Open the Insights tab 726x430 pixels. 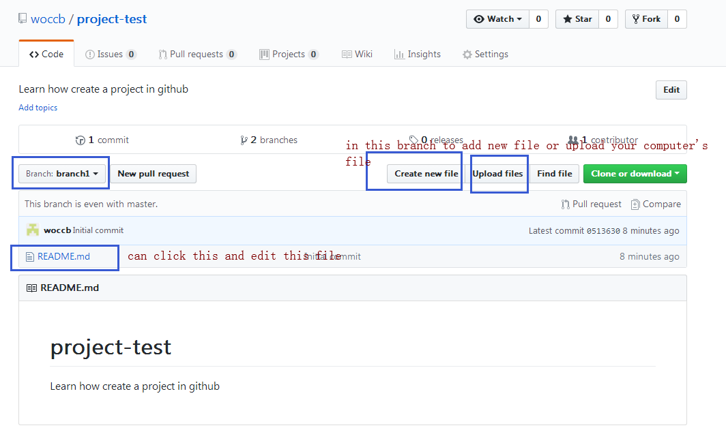tap(418, 54)
